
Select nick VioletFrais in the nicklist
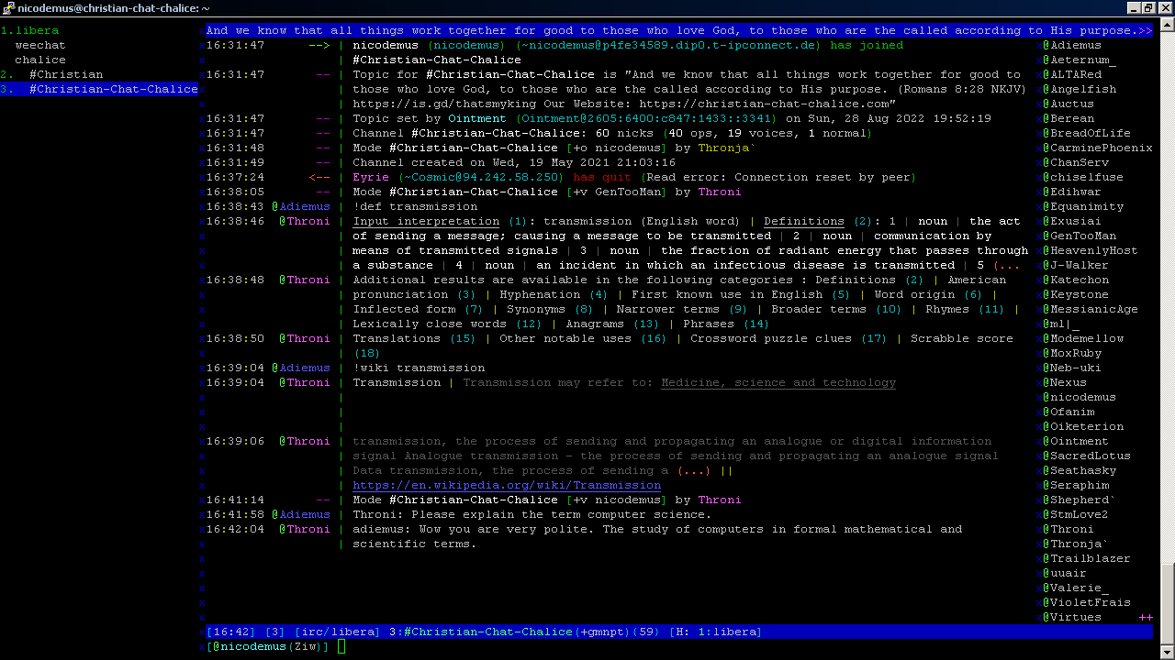tap(1090, 602)
